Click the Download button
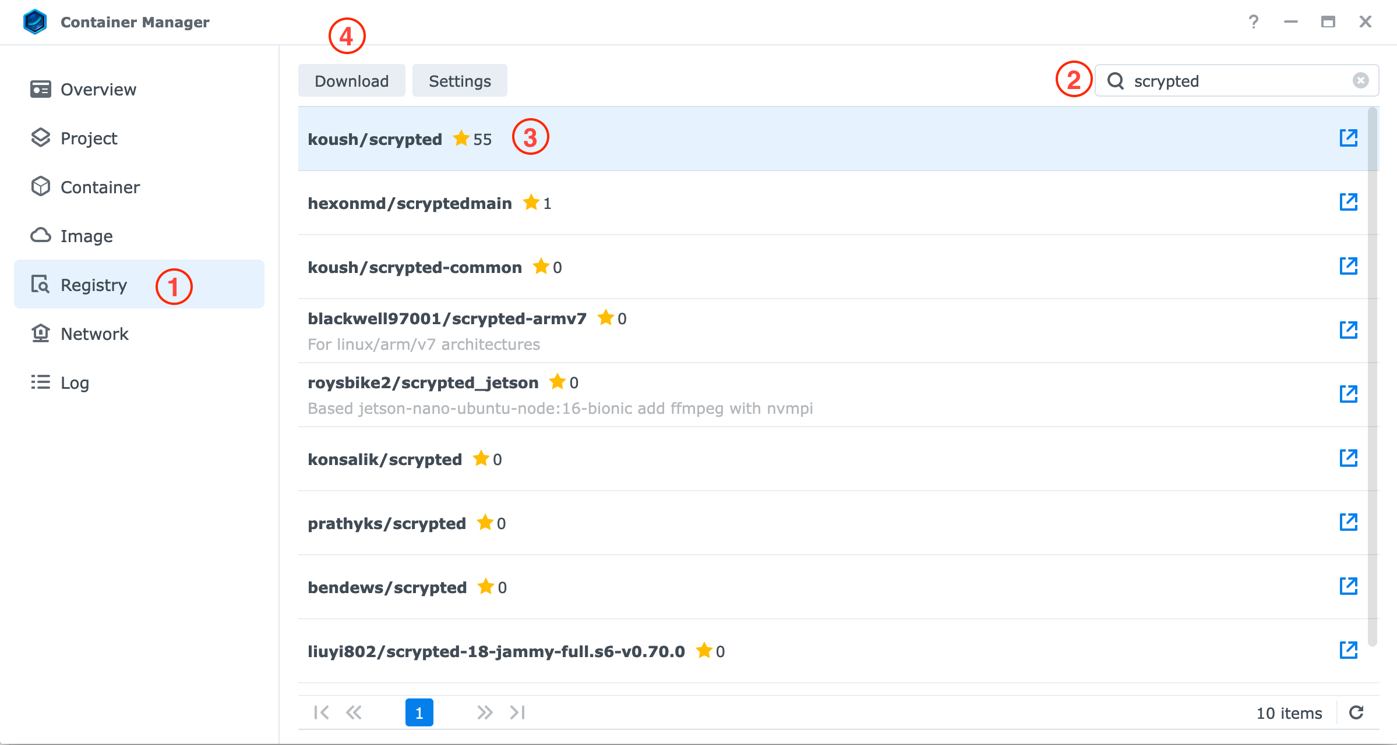Viewport: 1397px width, 745px height. (x=351, y=81)
